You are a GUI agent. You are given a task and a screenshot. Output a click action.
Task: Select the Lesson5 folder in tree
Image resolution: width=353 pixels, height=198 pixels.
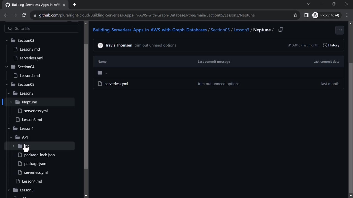pos(26,190)
